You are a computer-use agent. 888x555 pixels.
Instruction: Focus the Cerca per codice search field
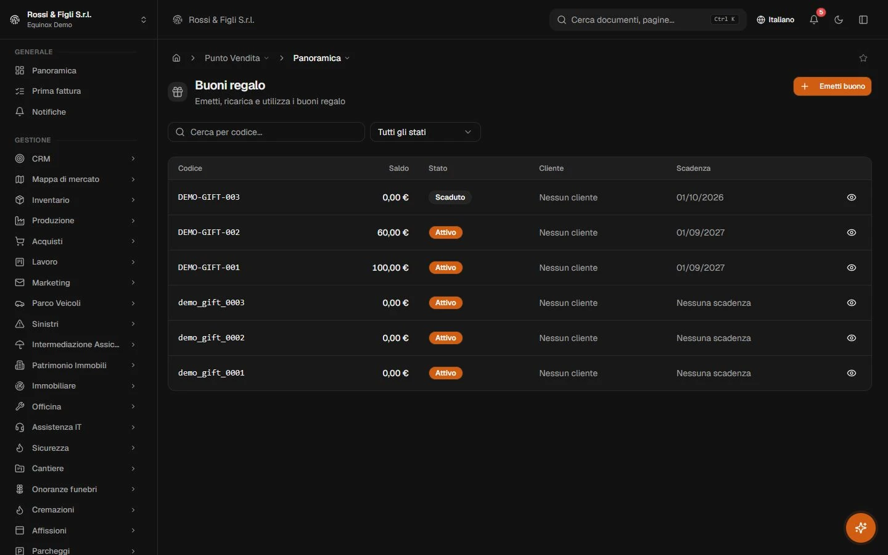266,132
